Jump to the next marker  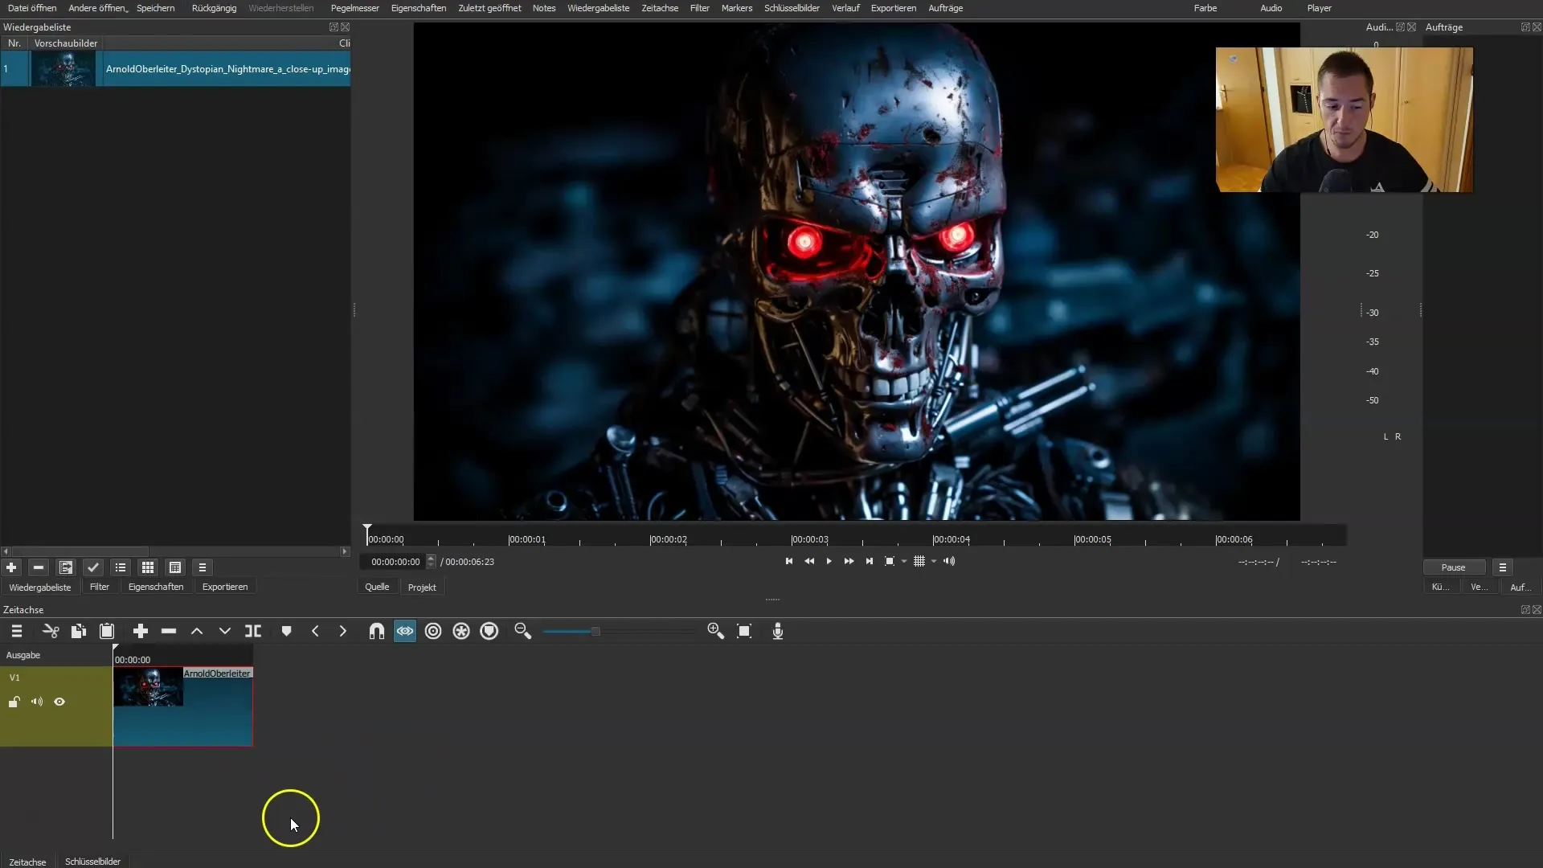point(343,632)
